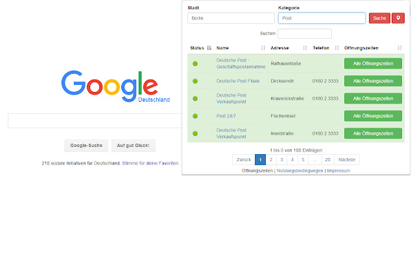
Task: Open Deutsche Post Verkaufspunkt on Inselstraße
Action: click(231, 133)
